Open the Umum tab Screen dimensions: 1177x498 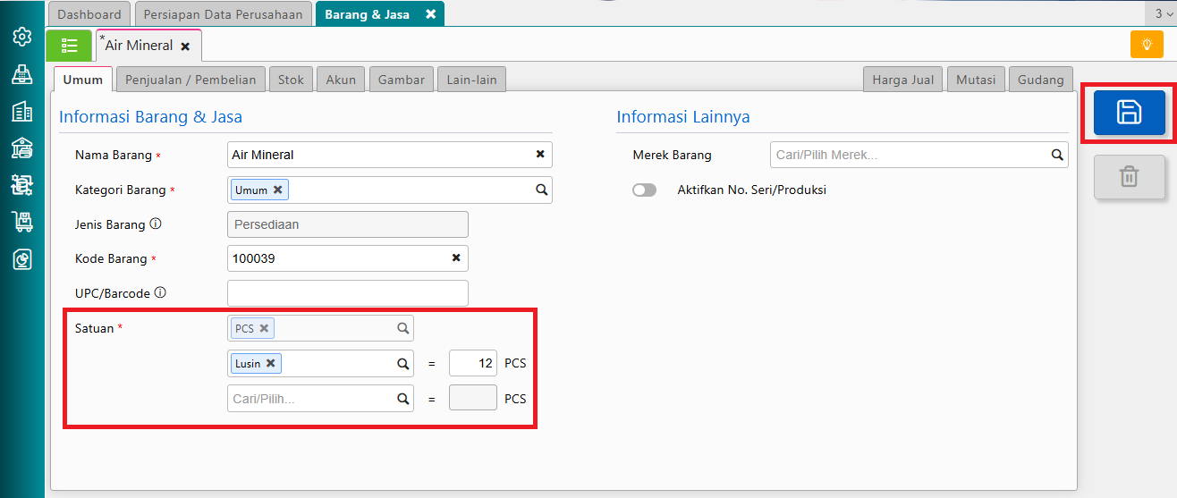[83, 80]
